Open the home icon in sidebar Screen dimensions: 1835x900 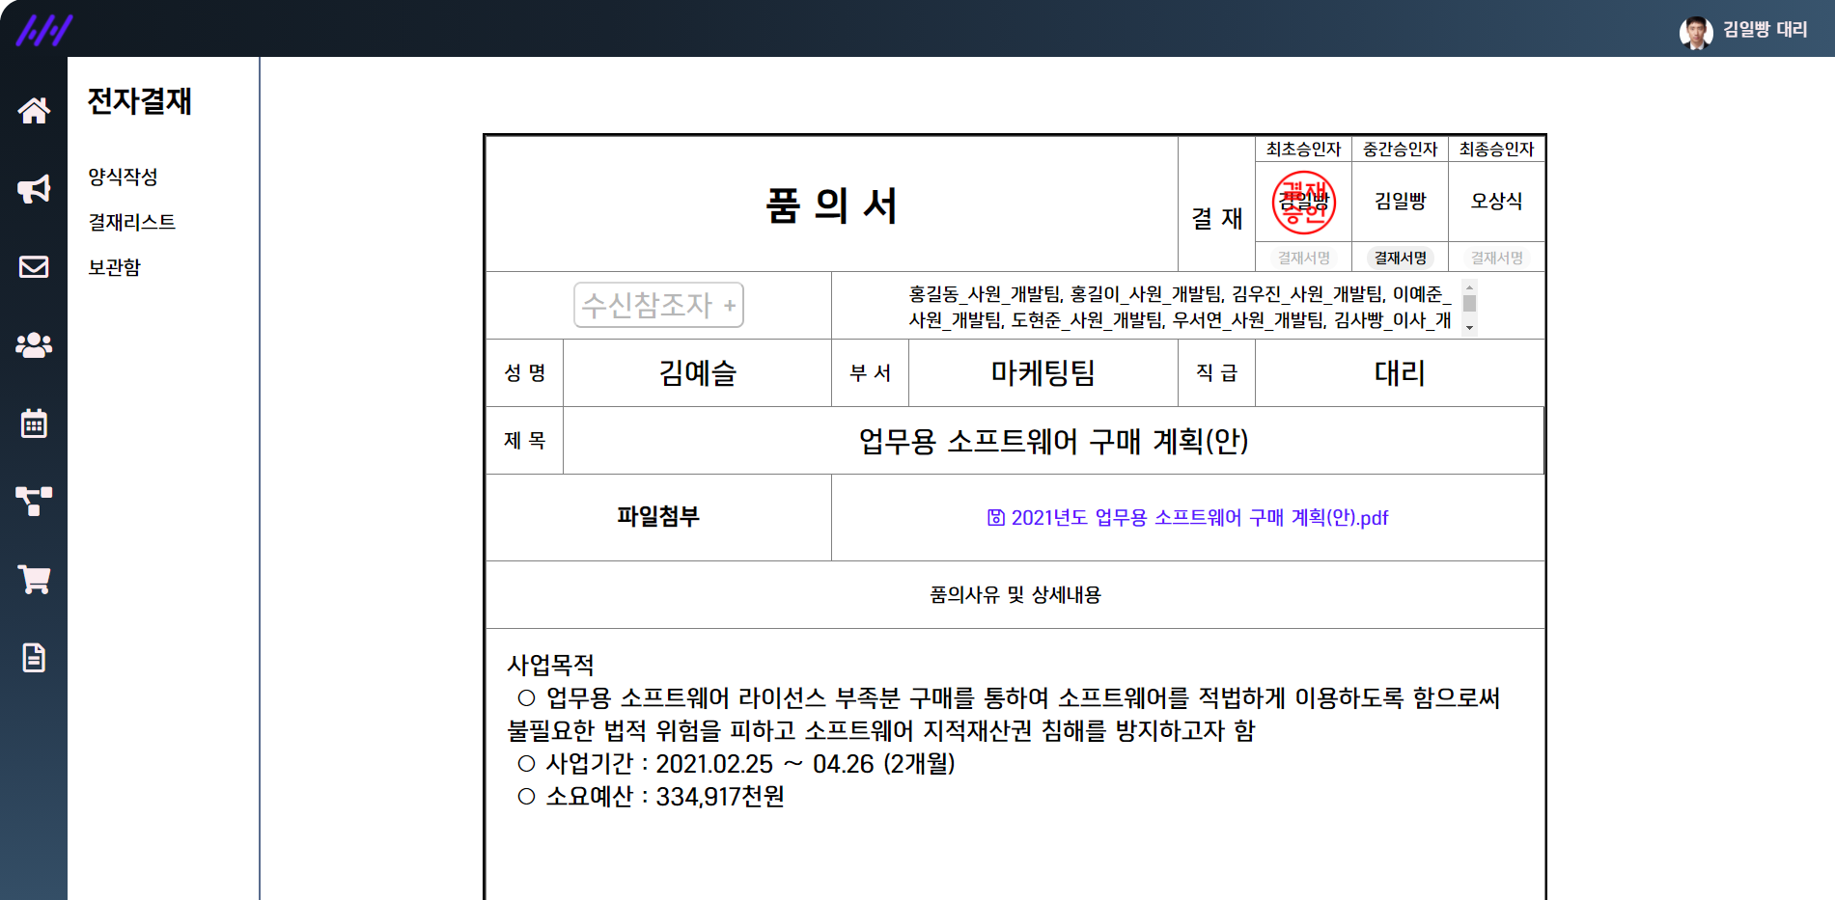click(34, 111)
